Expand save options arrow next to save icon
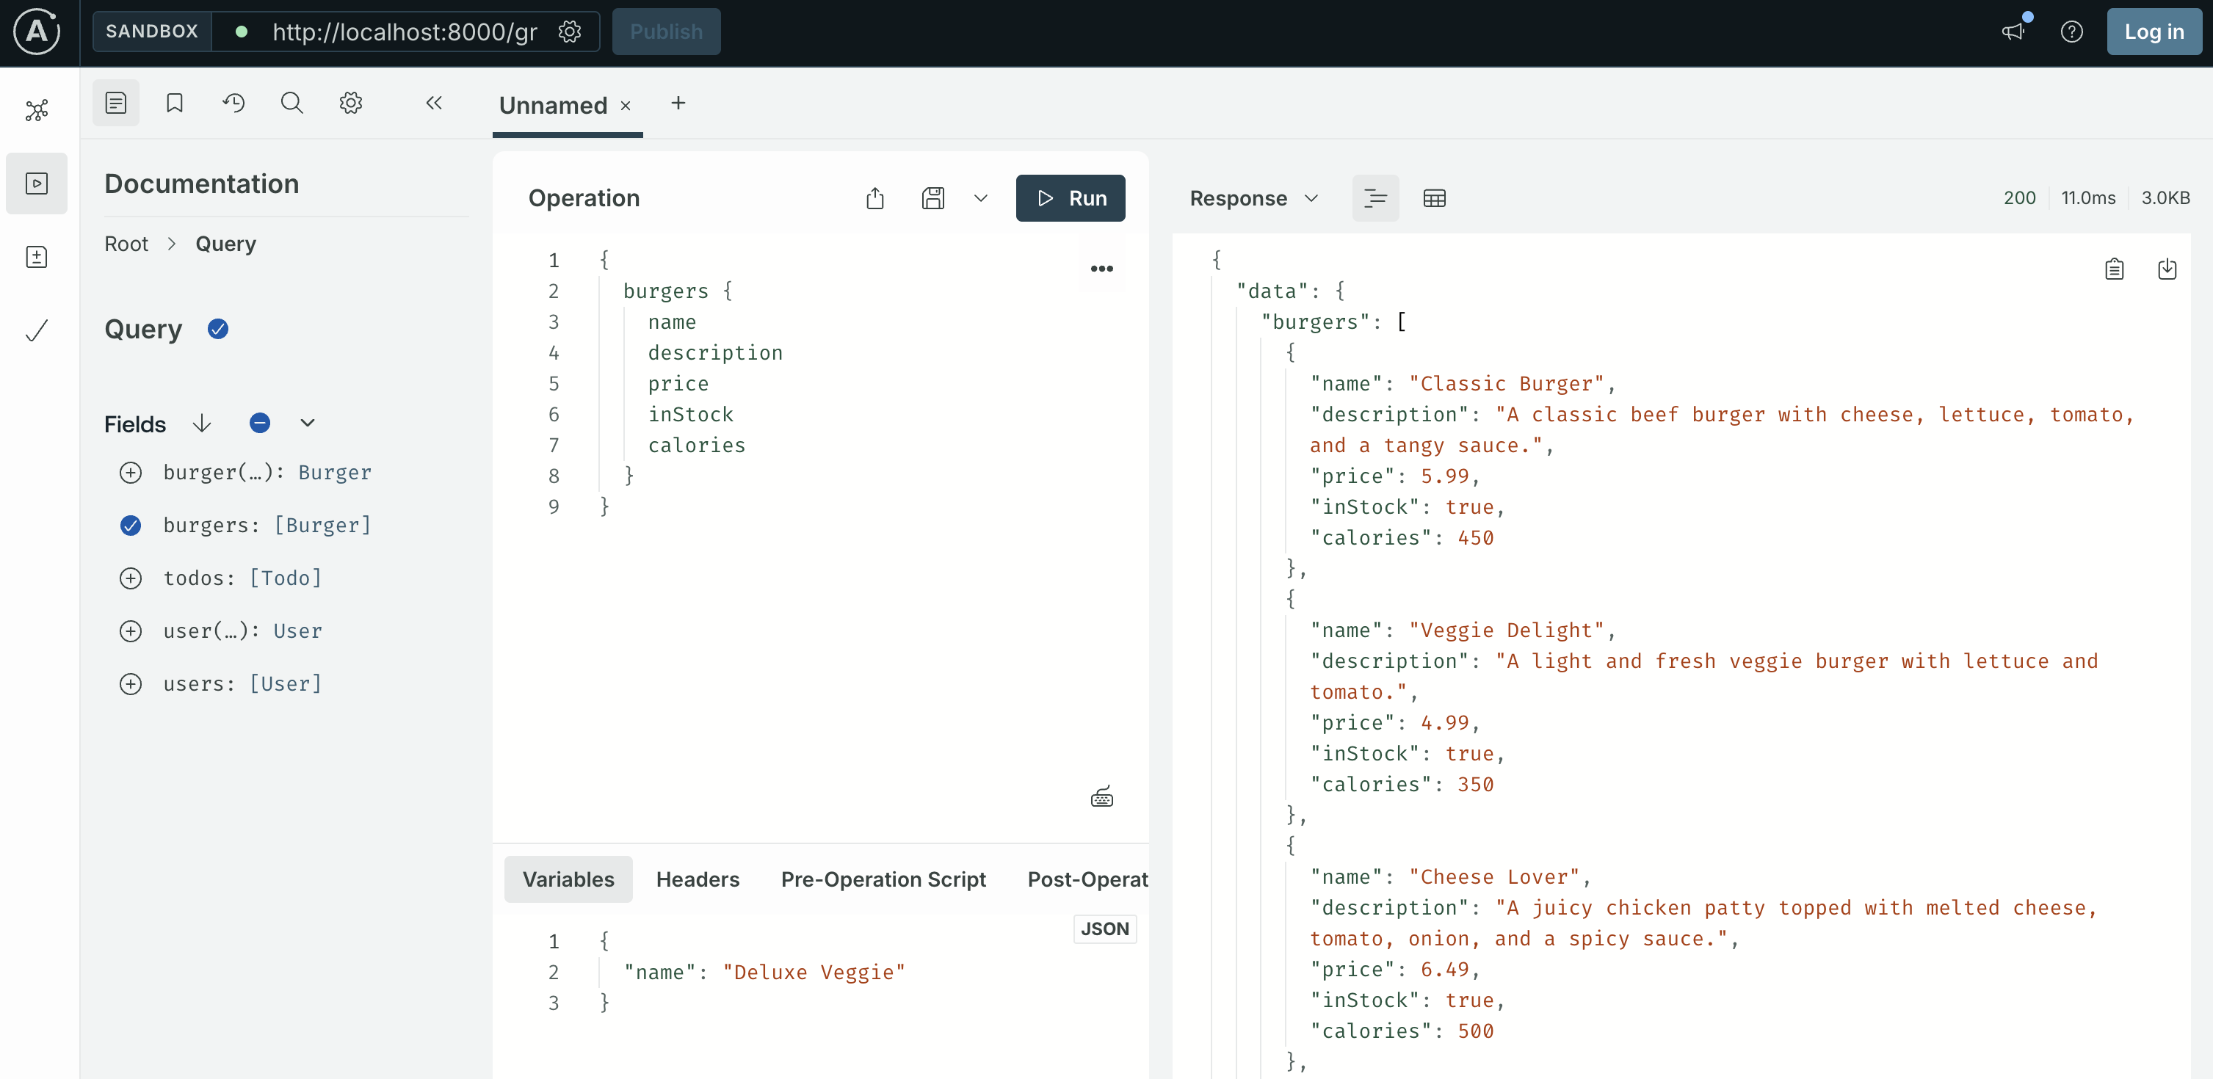Screen dimensions: 2213x1079 (980, 198)
